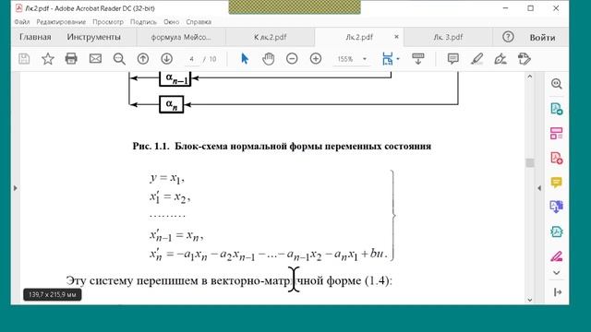Click the sentence "Эту систему перепишем"
This screenshot has width=591, height=332.
(133, 280)
